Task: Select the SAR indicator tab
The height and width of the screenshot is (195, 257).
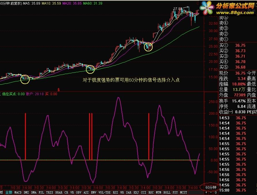Action: [x=129, y=192]
